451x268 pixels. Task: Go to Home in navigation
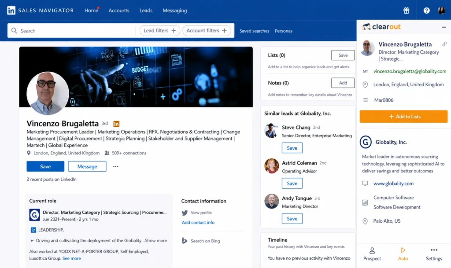(x=91, y=11)
